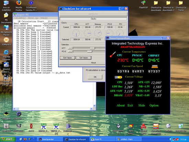189x142 pixels.
Task: Switch to untitled - Paint taskbar button
Action: coord(129,139)
